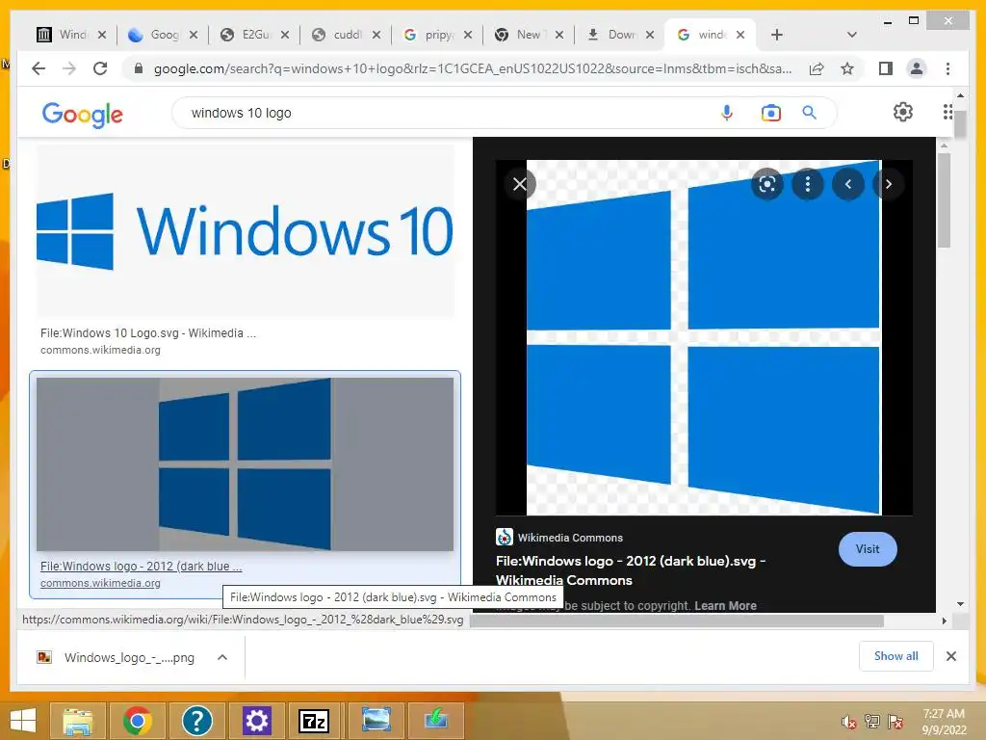This screenshot has width=986, height=740.
Task: Open Google quick settings gear
Action: coord(903,112)
